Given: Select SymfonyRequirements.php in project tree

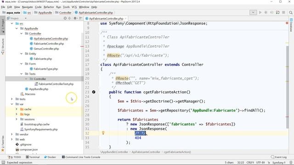Looking at the screenshot, I should tap(41, 129).
